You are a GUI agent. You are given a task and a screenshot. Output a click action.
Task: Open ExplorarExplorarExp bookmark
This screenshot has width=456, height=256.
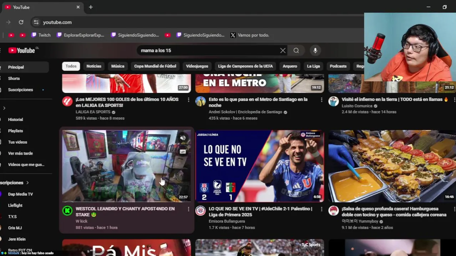81,35
